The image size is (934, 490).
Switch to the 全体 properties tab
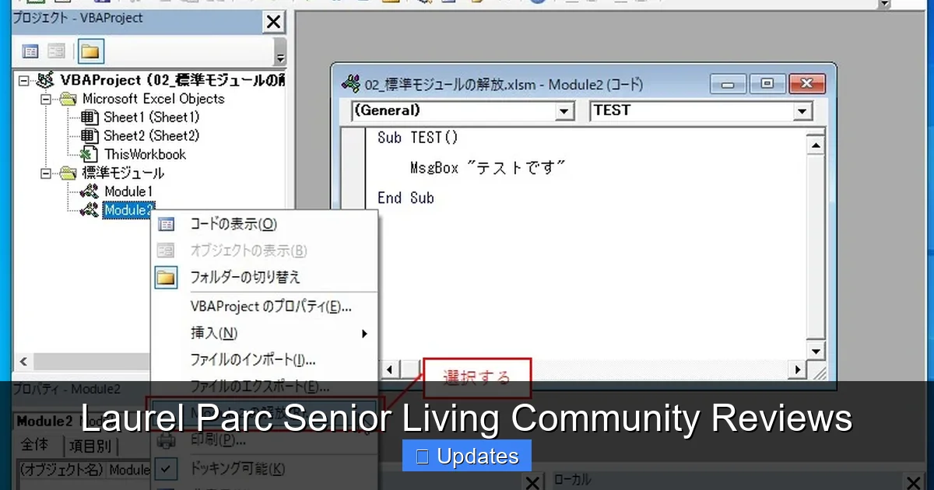tap(34, 446)
